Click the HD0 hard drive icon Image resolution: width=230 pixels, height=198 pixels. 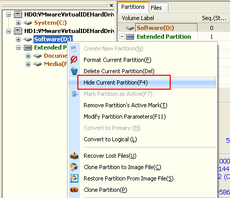coord(18,14)
